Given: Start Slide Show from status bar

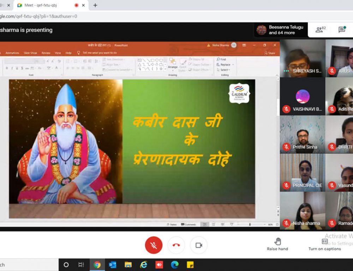Looking at the screenshot, I should click(x=232, y=225).
